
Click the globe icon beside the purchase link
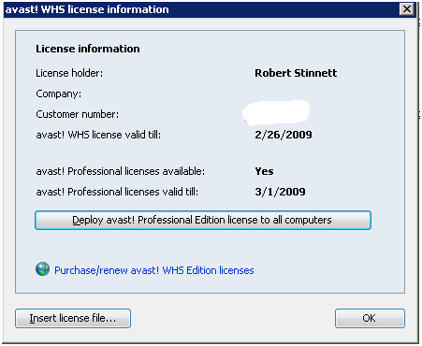click(x=42, y=269)
